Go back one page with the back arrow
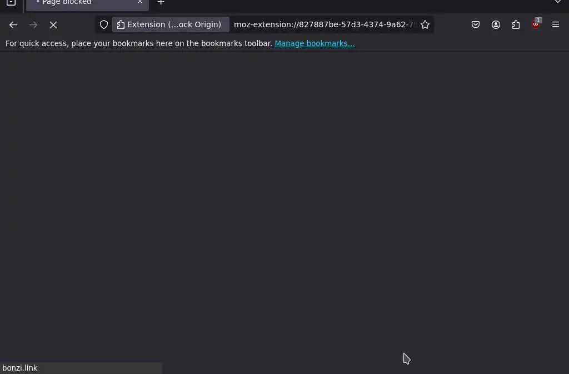Image resolution: width=569 pixels, height=374 pixels. pos(13,24)
